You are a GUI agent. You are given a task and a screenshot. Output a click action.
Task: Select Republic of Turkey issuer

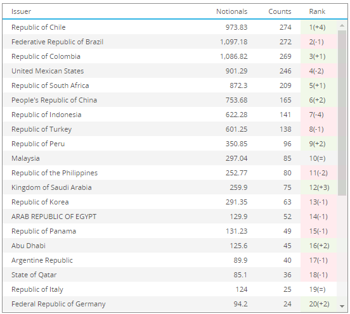41,129
